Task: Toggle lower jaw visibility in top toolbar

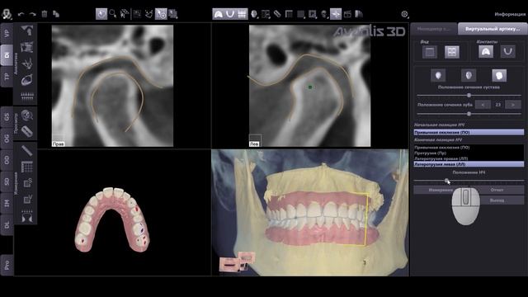Action: (x=230, y=14)
